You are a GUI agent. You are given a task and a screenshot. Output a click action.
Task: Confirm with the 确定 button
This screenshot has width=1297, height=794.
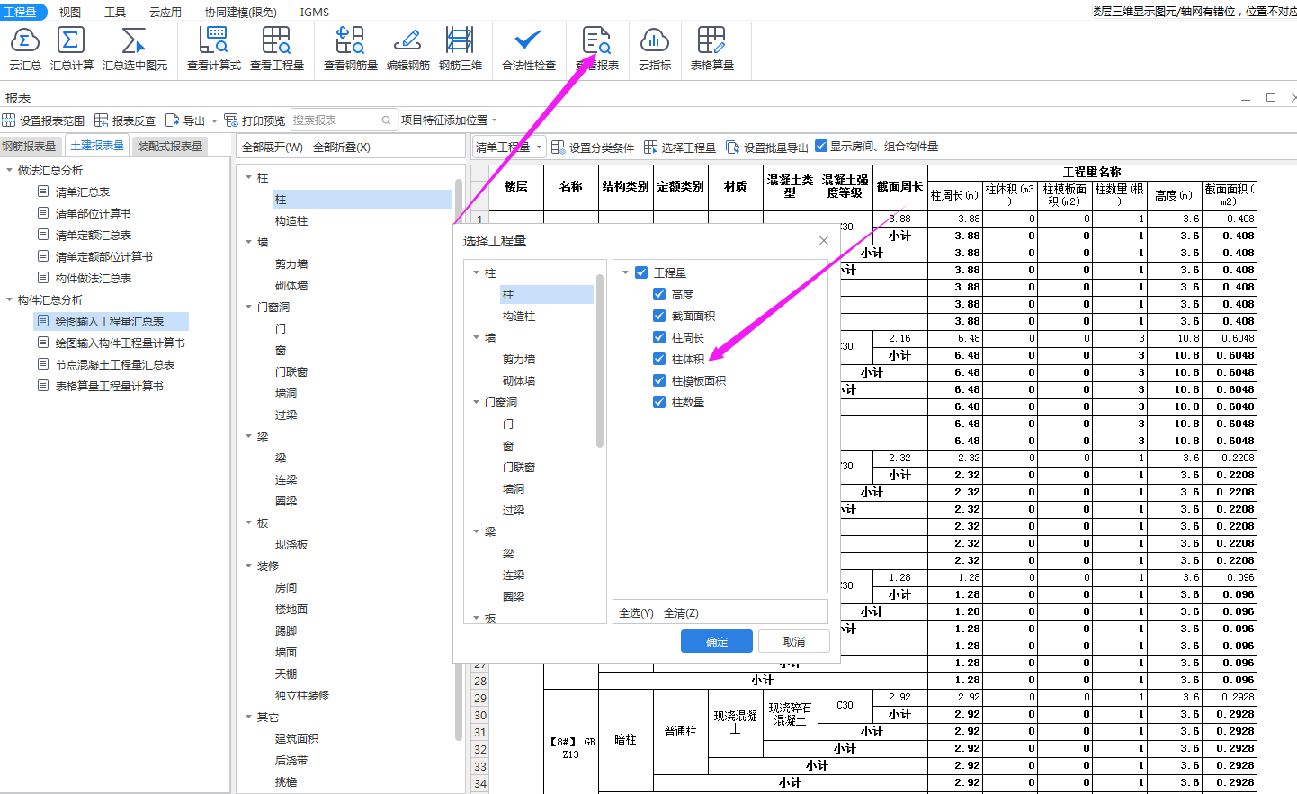717,641
